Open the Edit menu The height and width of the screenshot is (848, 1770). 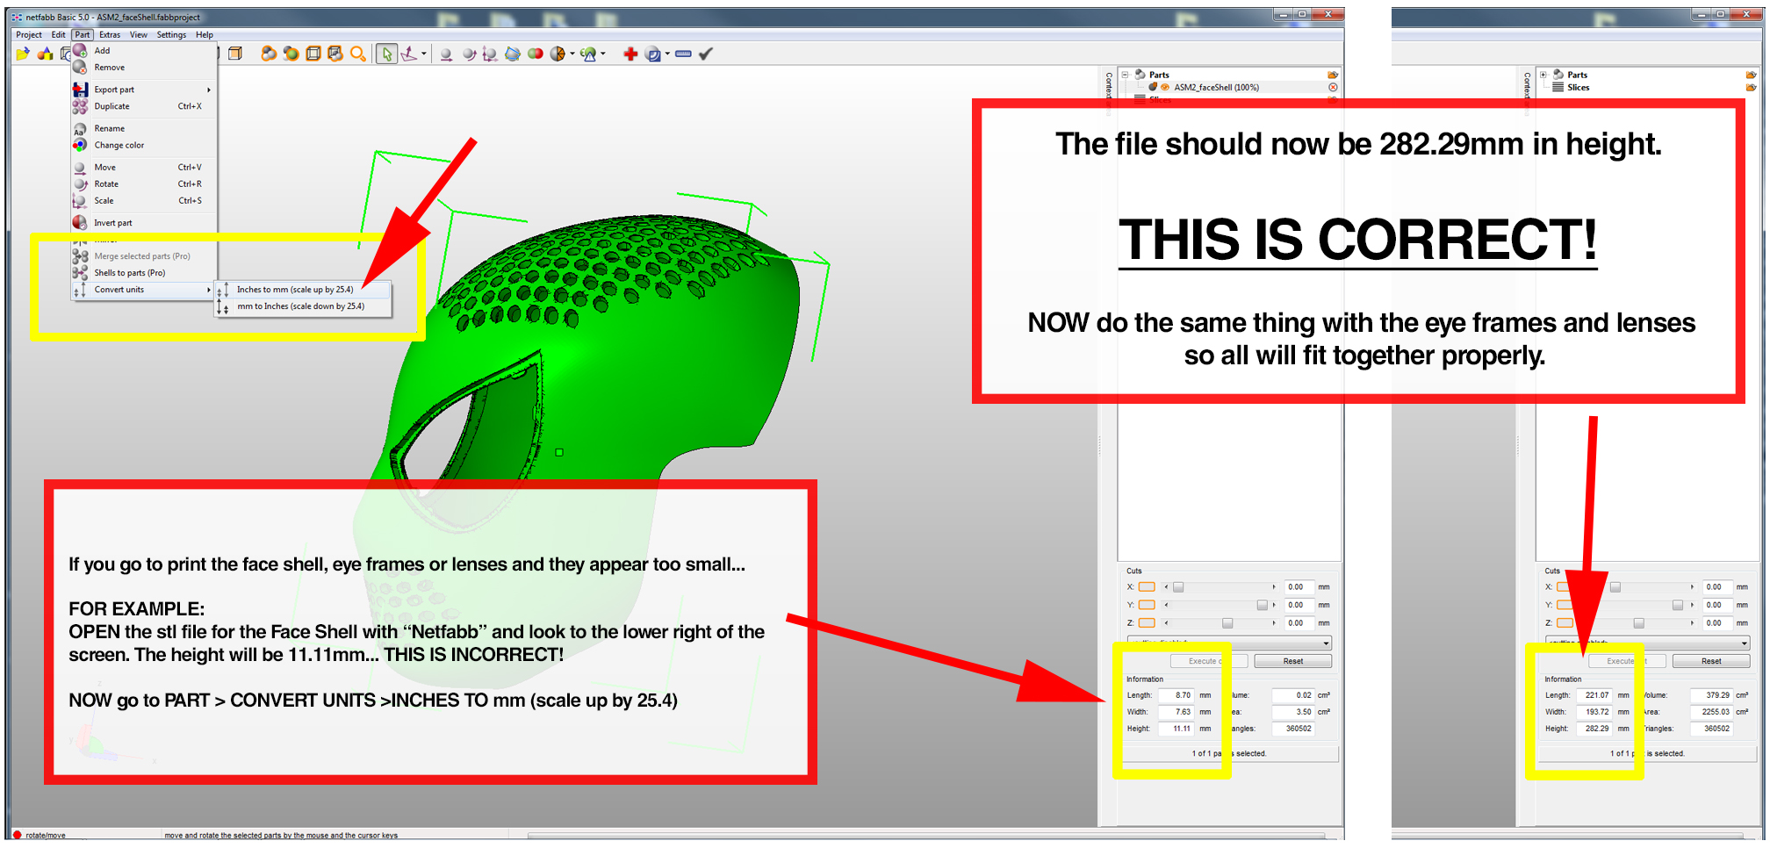tap(59, 35)
